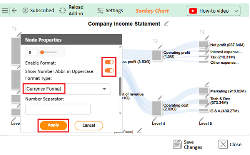Open the hamburger menu icon
The image size is (250, 155).
tap(5, 10)
